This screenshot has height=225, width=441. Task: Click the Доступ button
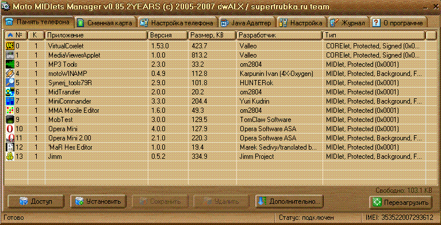(x=36, y=201)
